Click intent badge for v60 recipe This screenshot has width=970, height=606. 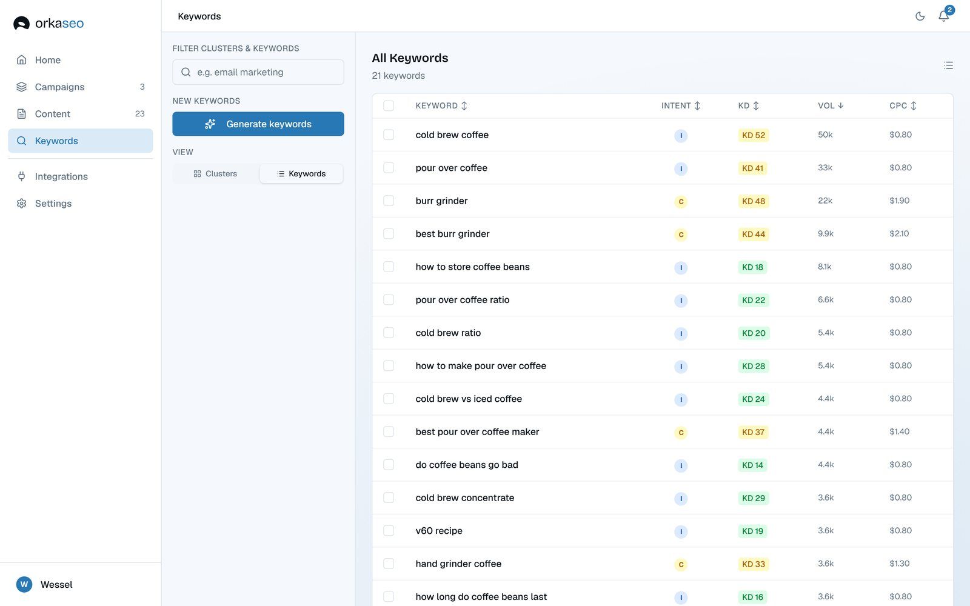(x=681, y=531)
